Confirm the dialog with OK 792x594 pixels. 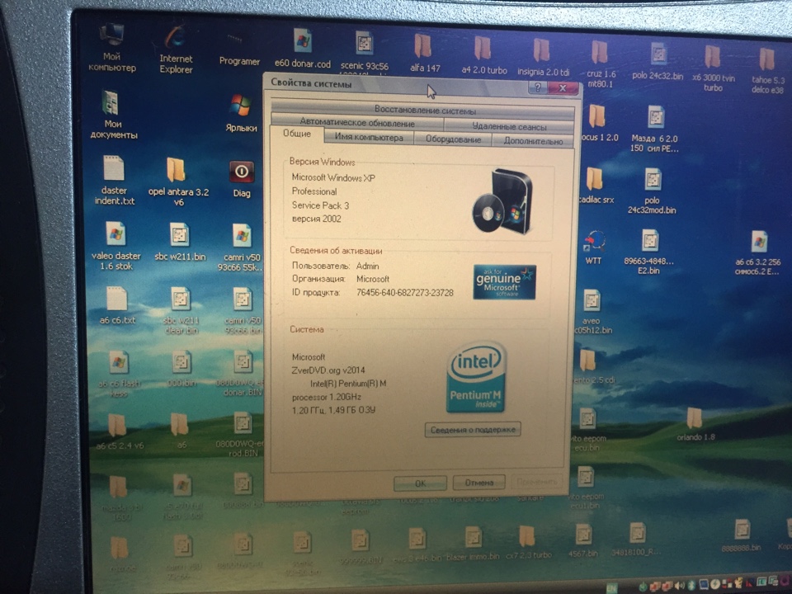coord(420,483)
